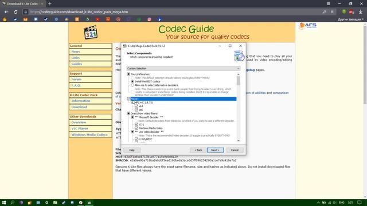Uncheck the H.265/HEVC checkbox
The height and width of the screenshot is (206, 367).
[136, 139]
